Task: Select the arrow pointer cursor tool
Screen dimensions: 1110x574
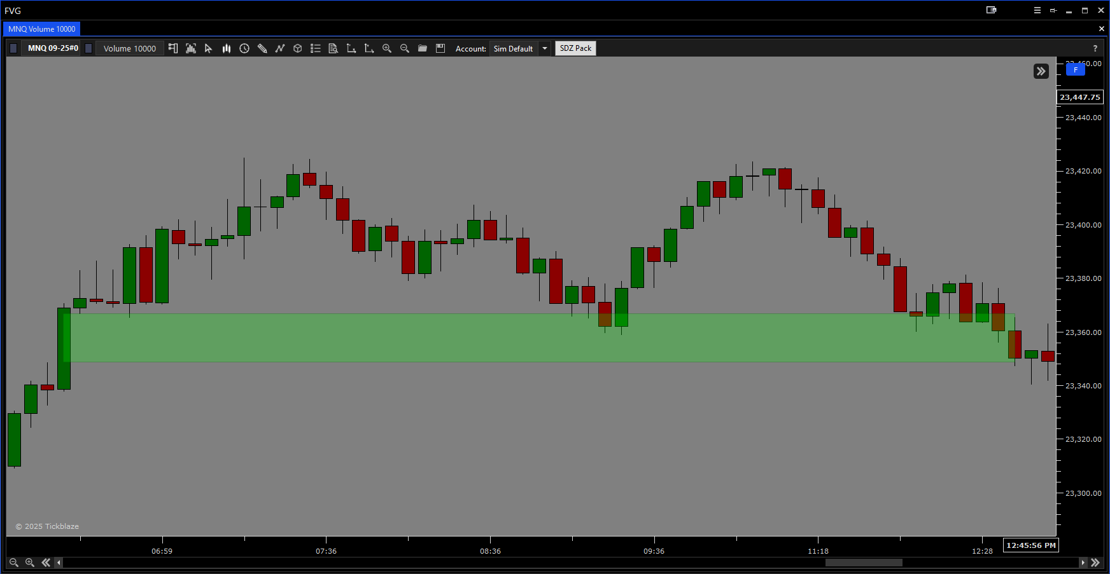Action: tap(208, 48)
